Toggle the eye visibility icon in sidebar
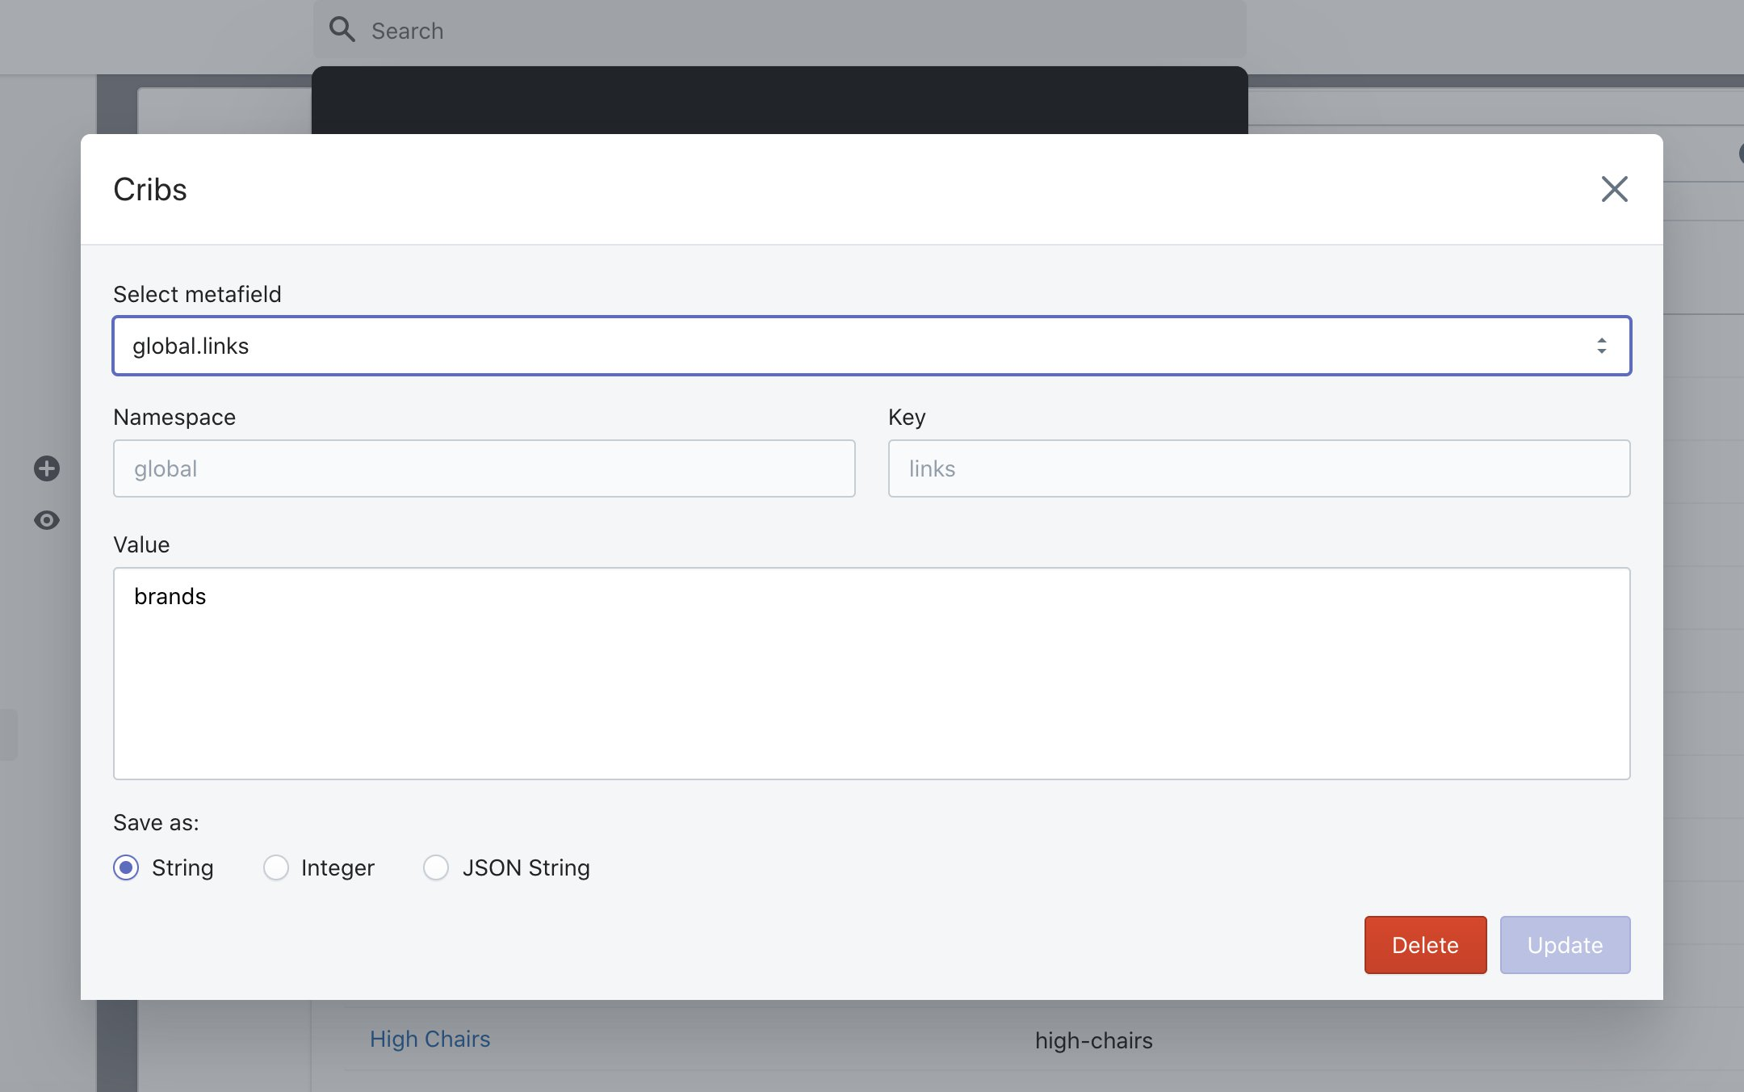Image resolution: width=1744 pixels, height=1092 pixels. coord(47,520)
